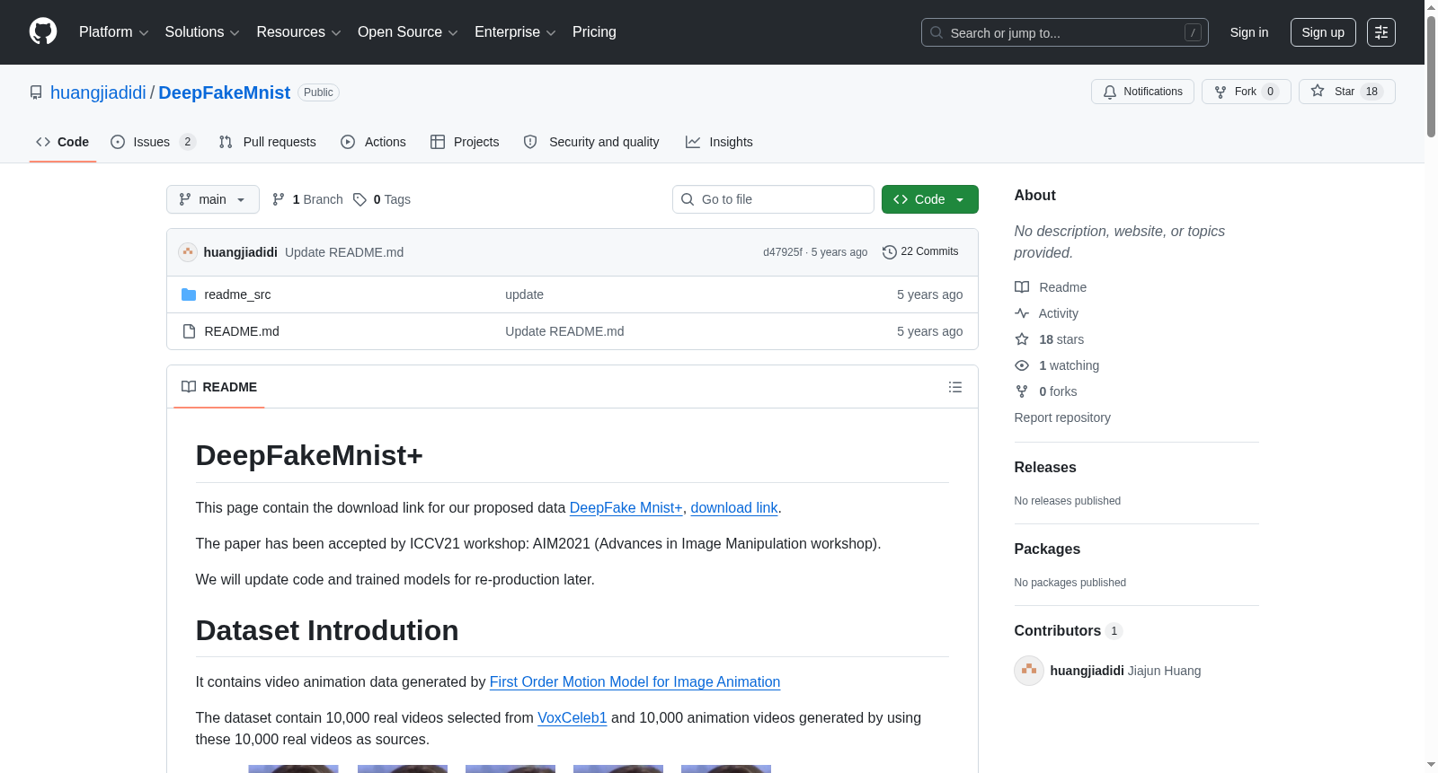Open the DeepFake Mnist+ link in README
Viewport: 1438px width, 773px height.
626,508
